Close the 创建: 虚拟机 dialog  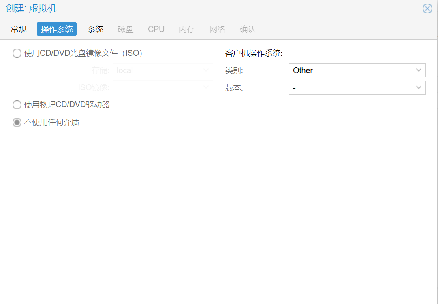tap(427, 9)
